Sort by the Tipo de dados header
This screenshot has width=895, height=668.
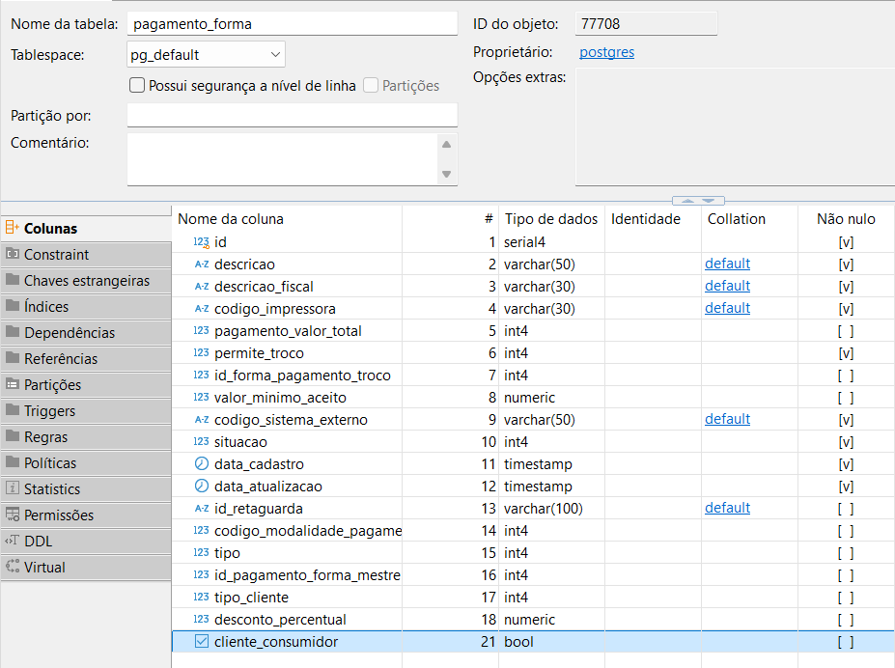coord(550,219)
